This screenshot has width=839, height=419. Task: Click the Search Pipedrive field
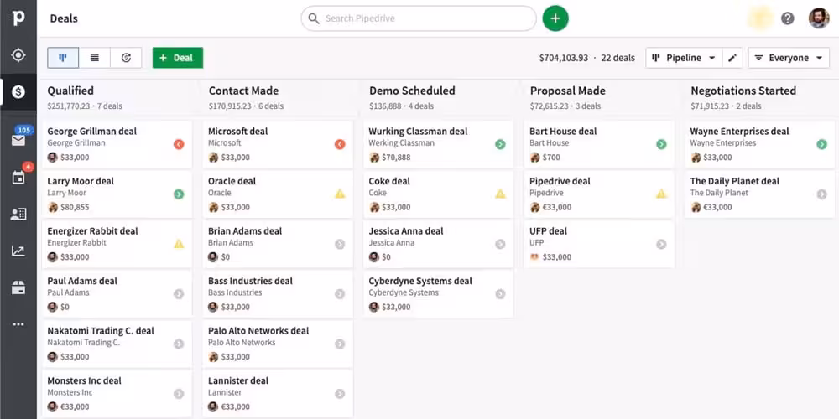[418, 18]
